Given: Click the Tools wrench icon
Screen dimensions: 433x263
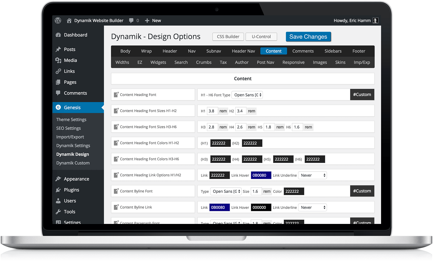Looking at the screenshot, I should pos(58,212).
